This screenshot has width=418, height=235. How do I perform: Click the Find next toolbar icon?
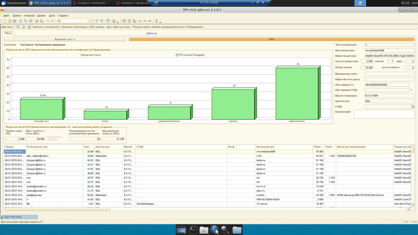(x=97, y=21)
